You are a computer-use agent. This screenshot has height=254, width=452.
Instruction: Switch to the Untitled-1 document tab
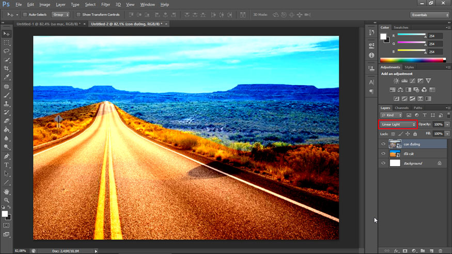(x=48, y=24)
